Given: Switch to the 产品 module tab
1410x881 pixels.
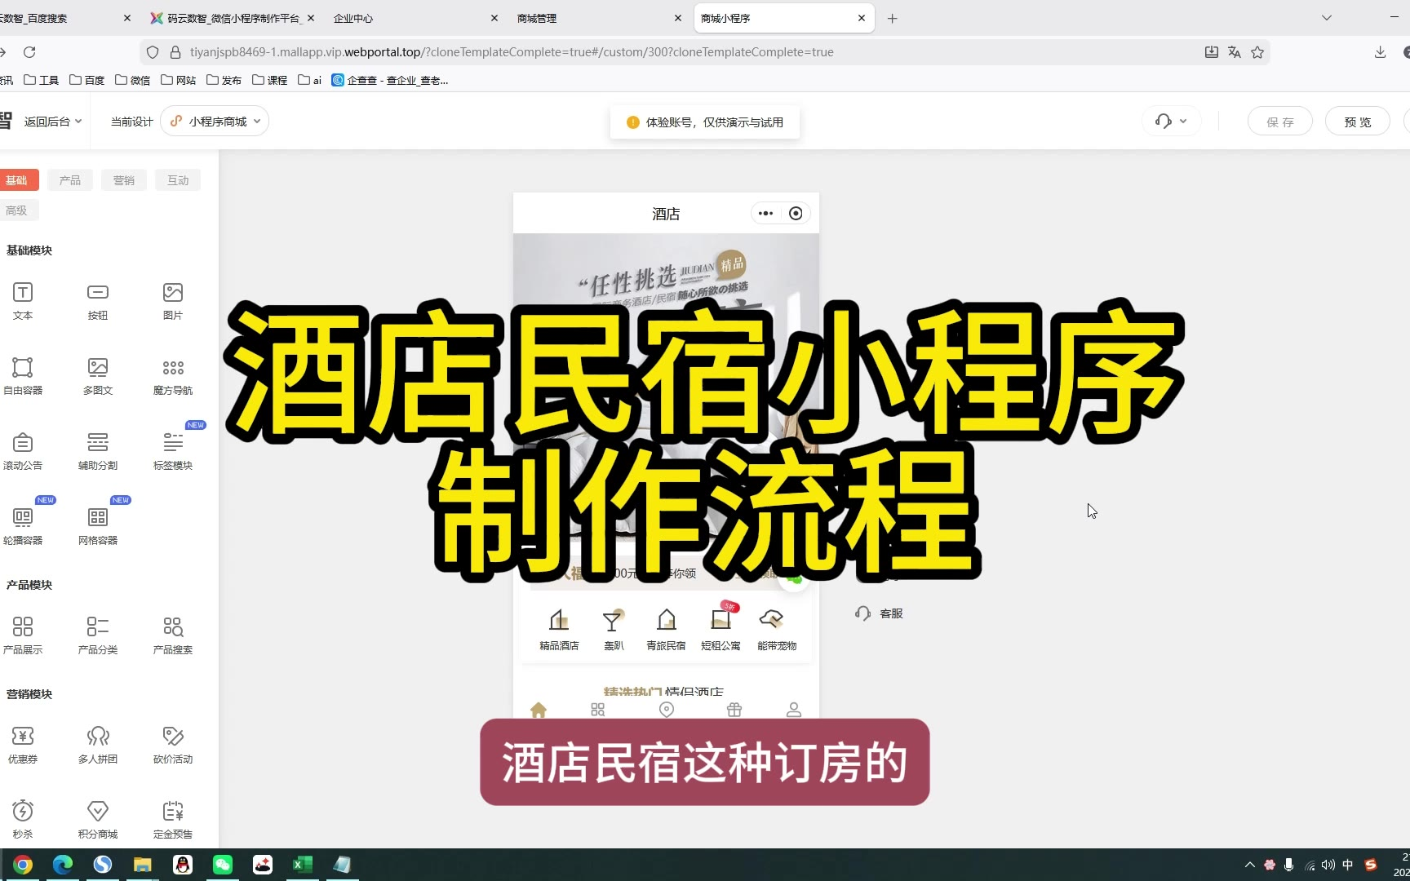Looking at the screenshot, I should 70,180.
